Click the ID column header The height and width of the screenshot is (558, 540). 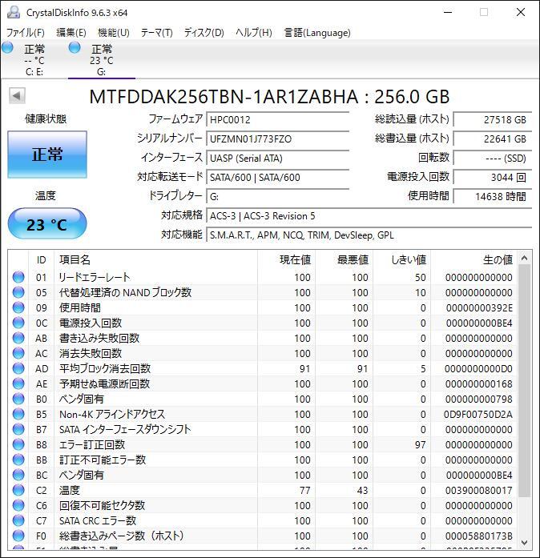pyautogui.click(x=42, y=259)
